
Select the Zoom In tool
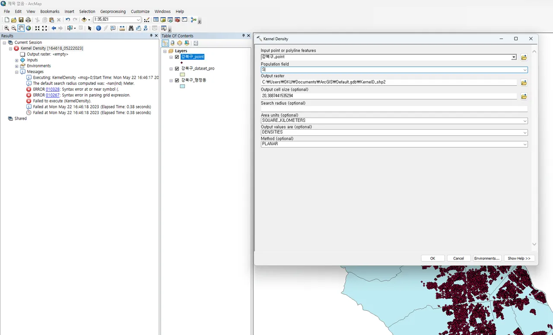pyautogui.click(x=6, y=28)
